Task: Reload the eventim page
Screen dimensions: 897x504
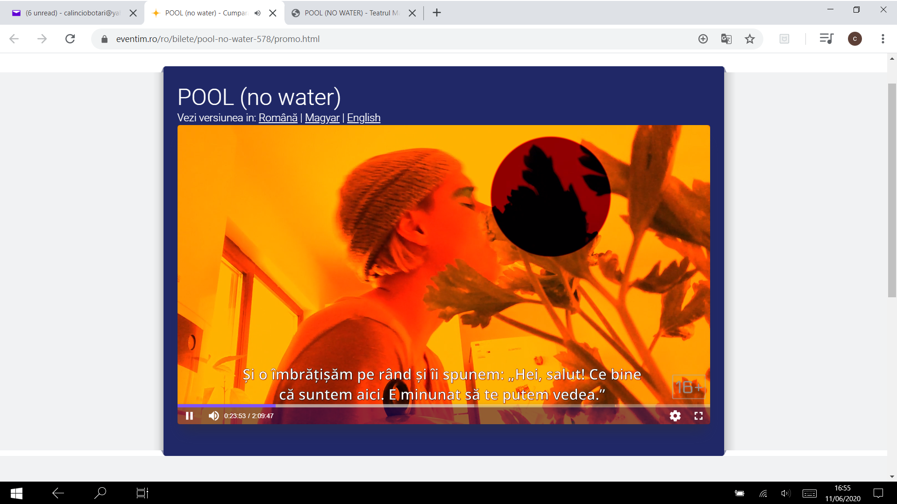Action: tap(70, 39)
